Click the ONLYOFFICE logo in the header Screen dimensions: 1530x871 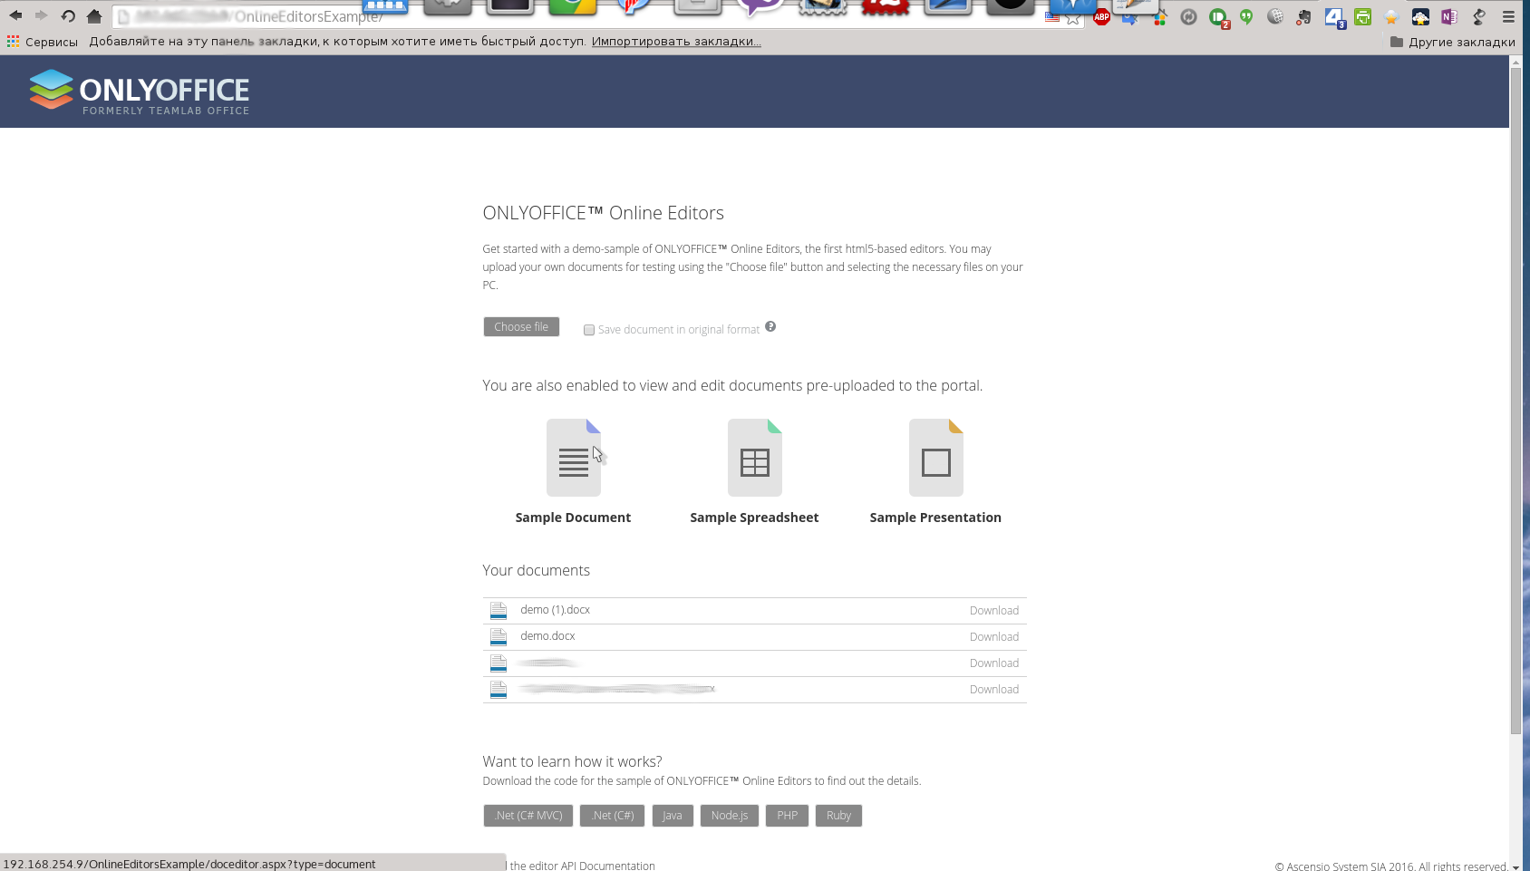coord(140,92)
